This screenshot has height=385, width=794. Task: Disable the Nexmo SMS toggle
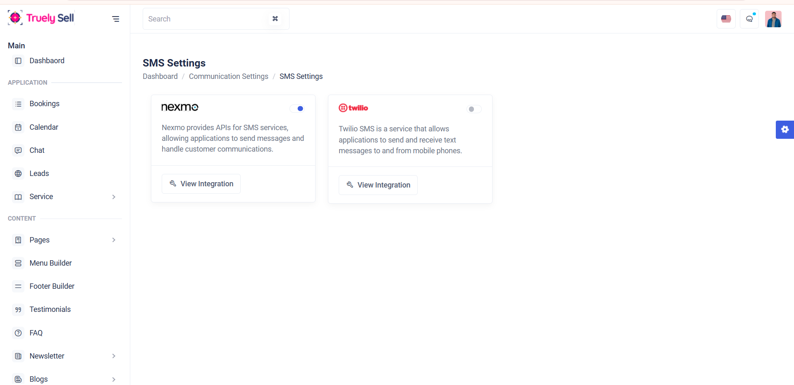297,109
